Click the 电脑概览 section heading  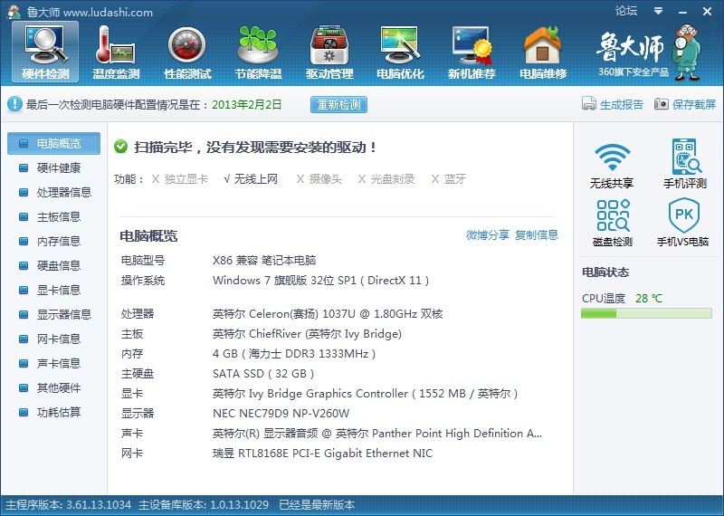[148, 236]
